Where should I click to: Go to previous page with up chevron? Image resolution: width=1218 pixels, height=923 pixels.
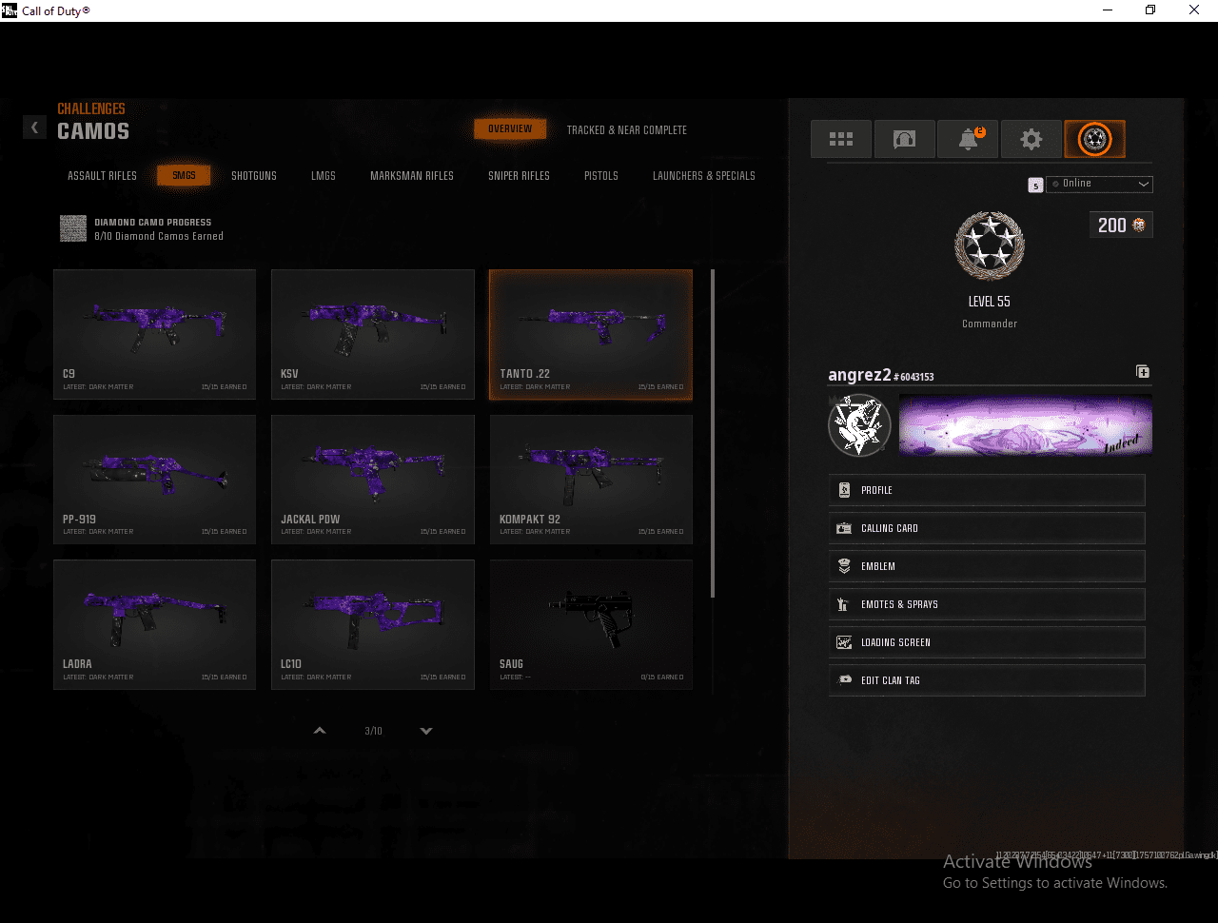(320, 731)
